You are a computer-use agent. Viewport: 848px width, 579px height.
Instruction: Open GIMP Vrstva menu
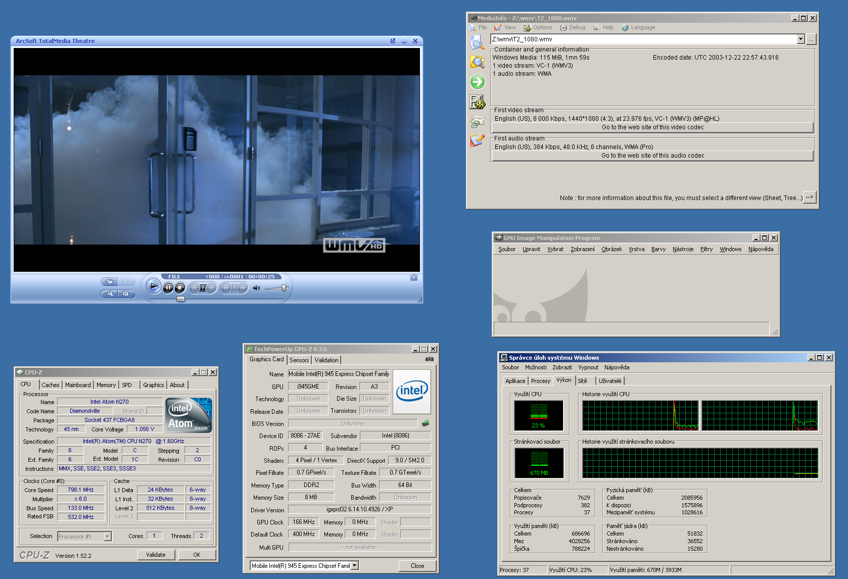pos(636,249)
